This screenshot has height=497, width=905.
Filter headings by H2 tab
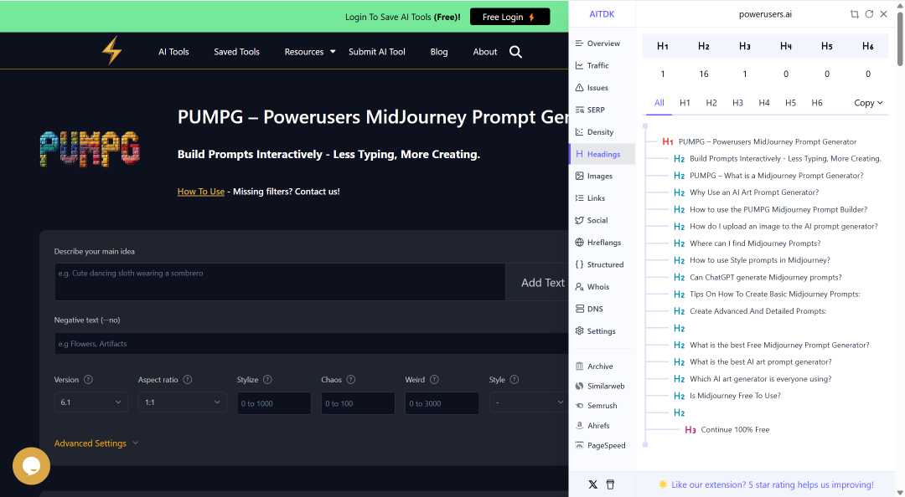point(711,103)
